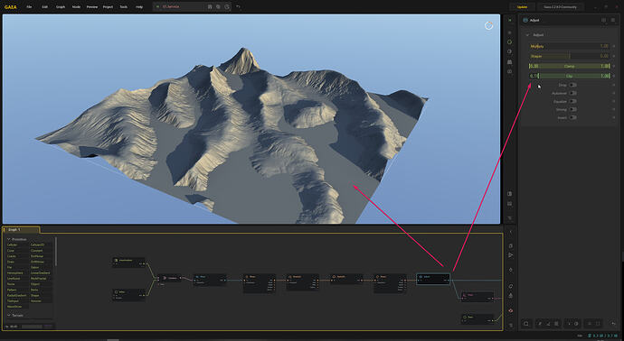
Task: Click the triangular play-arrow icon in graph sidebar
Action: pyautogui.click(x=511, y=255)
